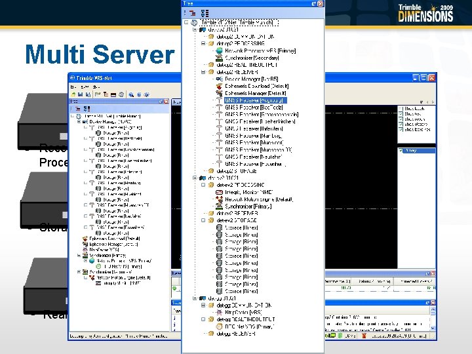Open the File menu in Trimble VRS Net window
This screenshot has height=354, width=472.
pos(72,87)
